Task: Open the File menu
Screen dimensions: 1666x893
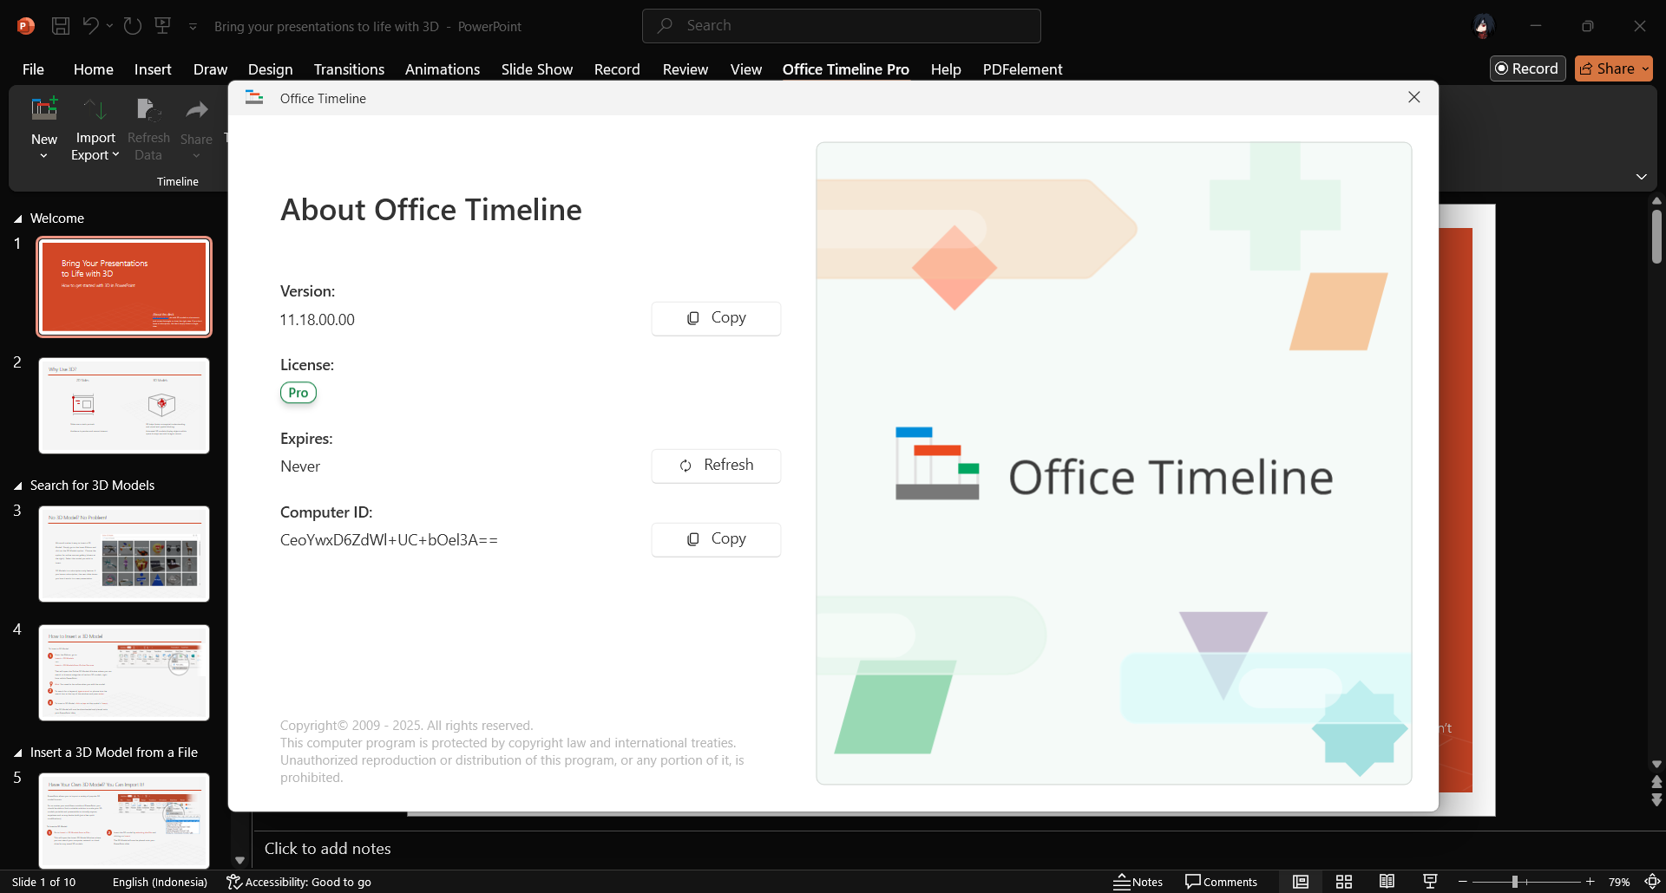Action: pyautogui.click(x=33, y=69)
